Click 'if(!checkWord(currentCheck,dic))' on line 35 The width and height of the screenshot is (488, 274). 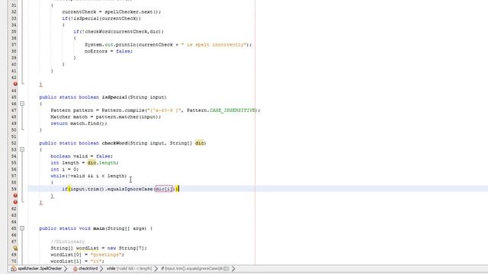point(118,31)
